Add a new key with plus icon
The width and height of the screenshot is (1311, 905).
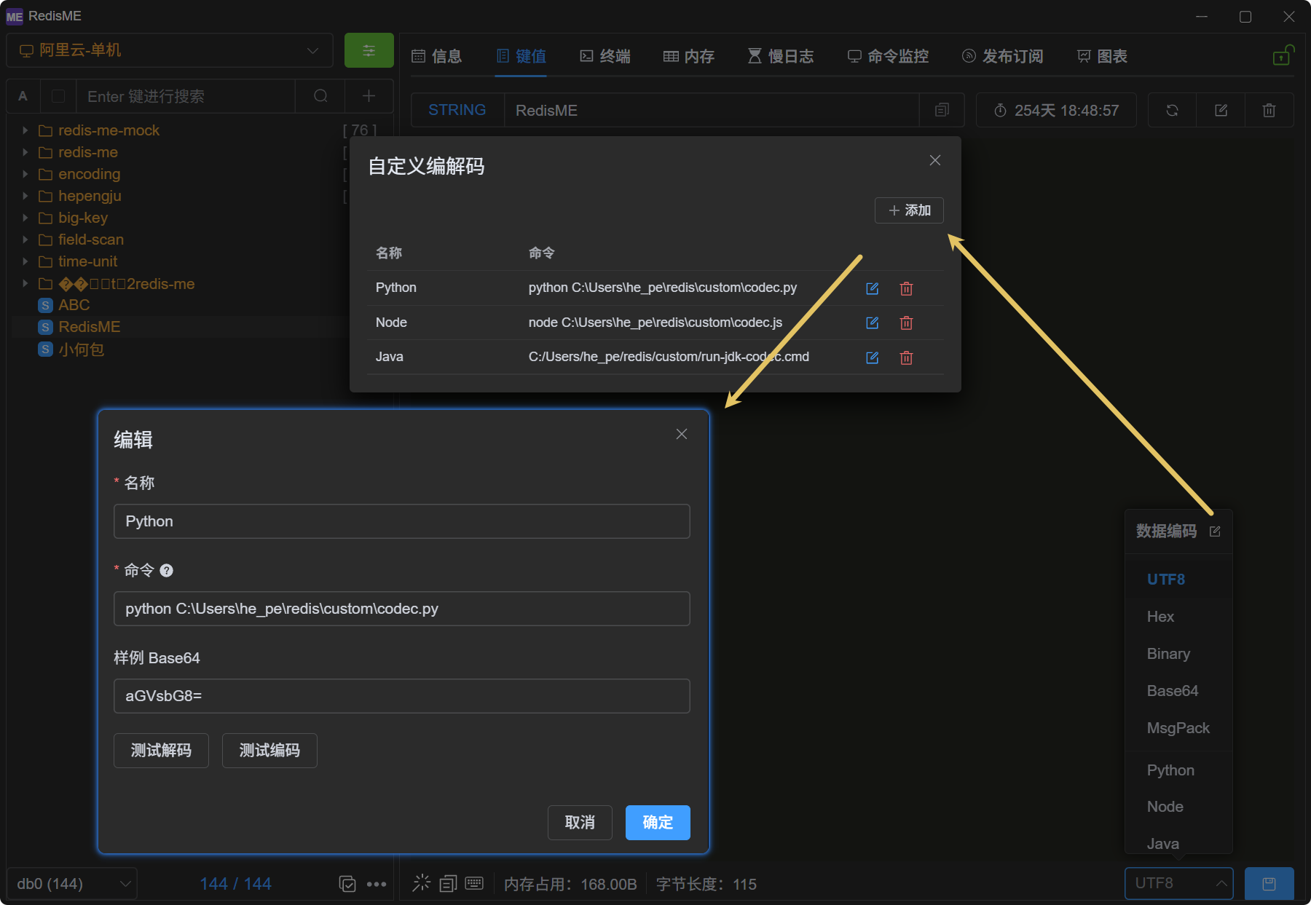[x=369, y=96]
